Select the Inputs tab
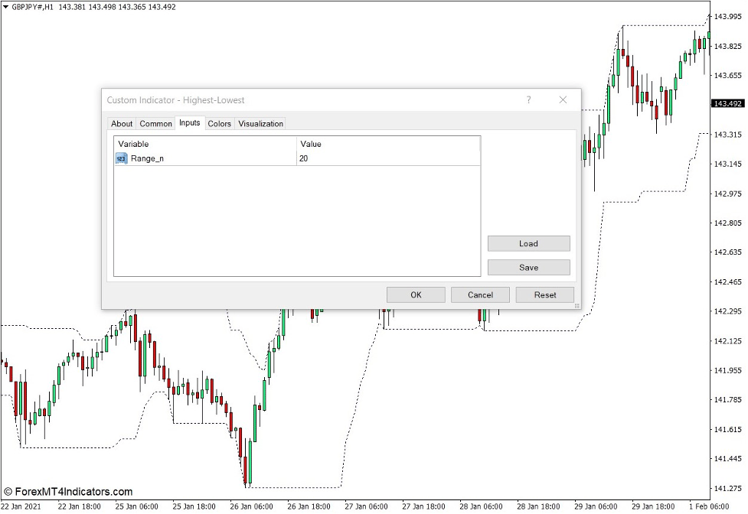Screen dimensions: 748x514 188,123
